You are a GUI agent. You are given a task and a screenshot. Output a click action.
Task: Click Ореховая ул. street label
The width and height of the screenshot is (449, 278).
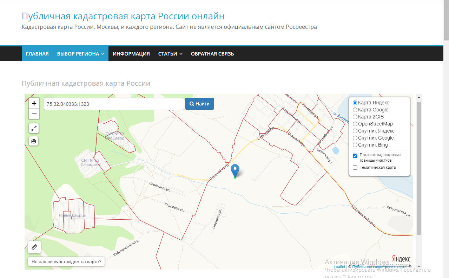(x=216, y=219)
